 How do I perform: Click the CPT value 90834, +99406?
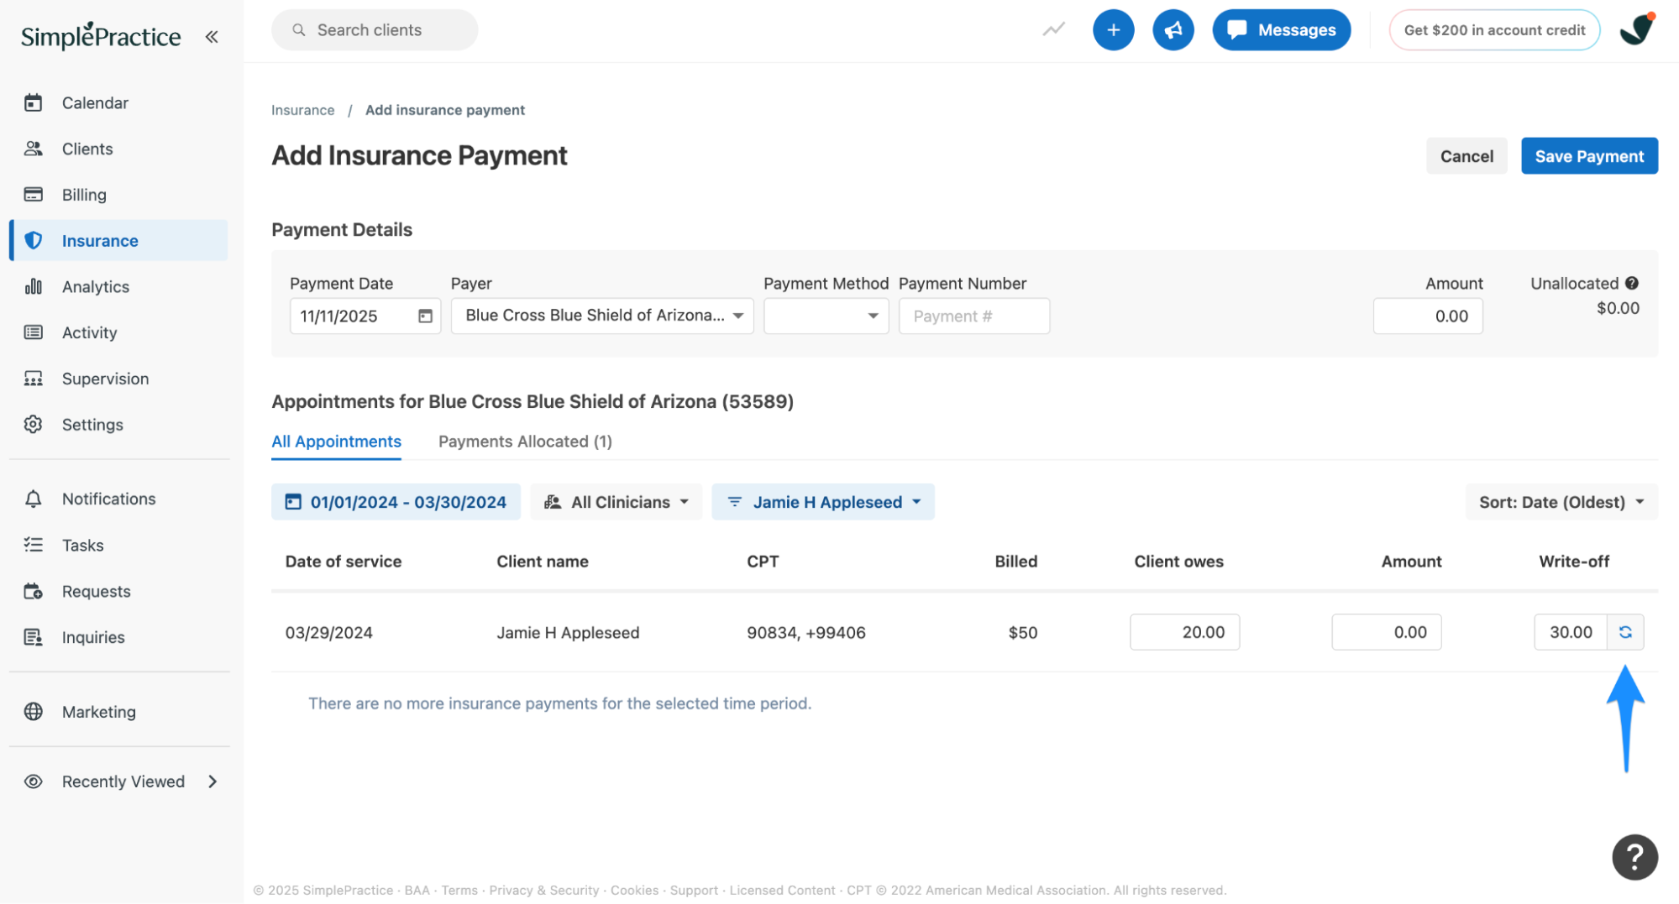click(806, 633)
